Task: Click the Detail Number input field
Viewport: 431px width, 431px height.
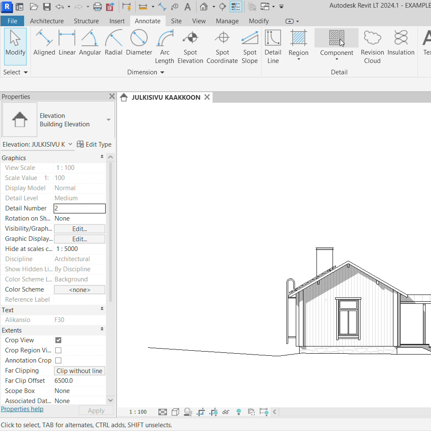Action: 79,208
